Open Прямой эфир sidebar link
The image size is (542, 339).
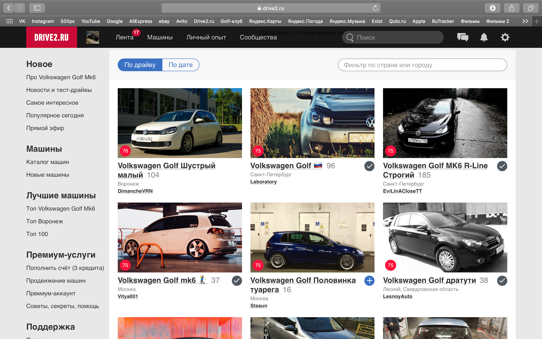click(45, 128)
